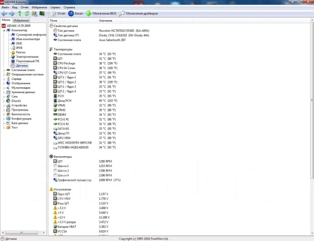The image size is (314, 241).
Task: Open the Электропитание tree item
Action: pos(27,57)
